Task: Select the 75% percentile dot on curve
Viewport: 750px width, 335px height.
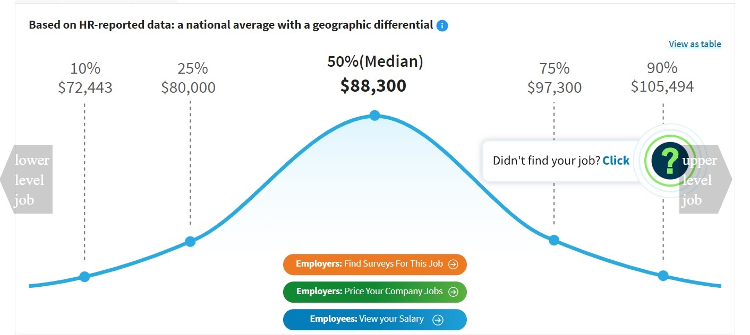Action: 554,240
